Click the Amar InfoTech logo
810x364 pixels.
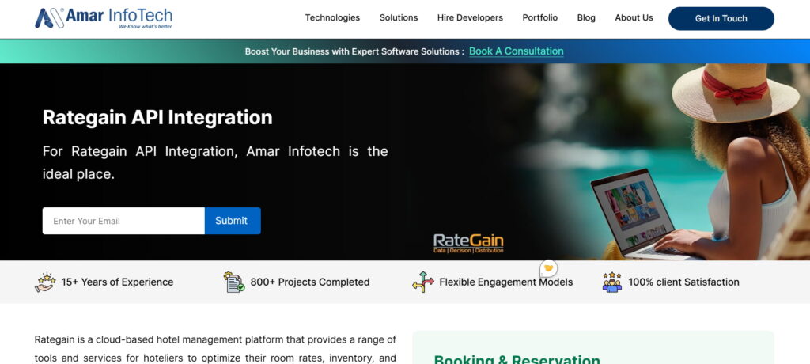click(104, 18)
